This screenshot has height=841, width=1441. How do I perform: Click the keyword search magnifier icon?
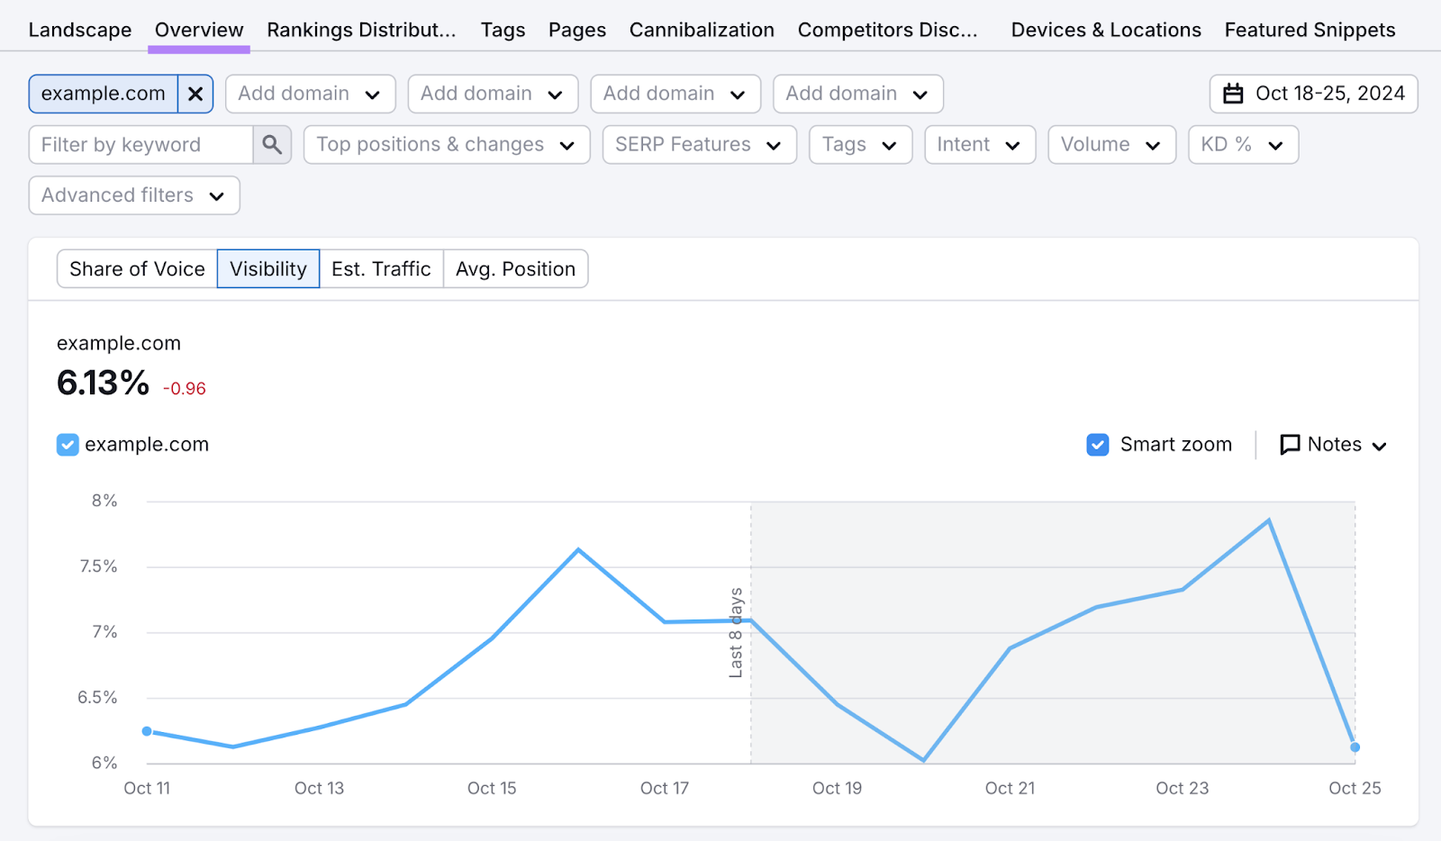coord(272,144)
